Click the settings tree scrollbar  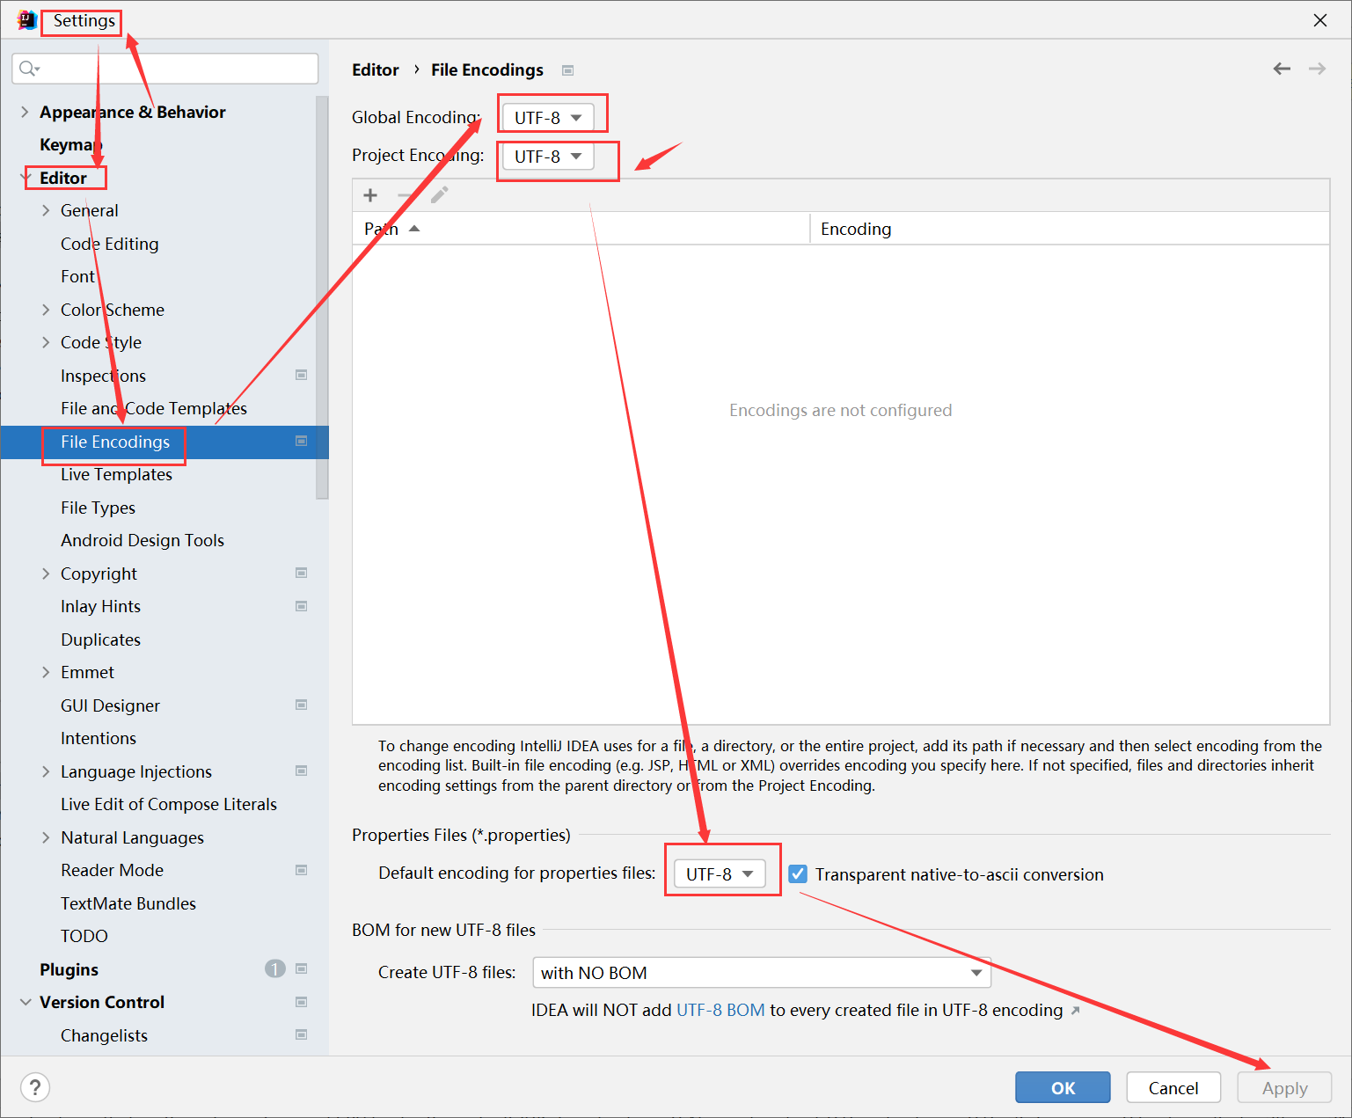322,297
